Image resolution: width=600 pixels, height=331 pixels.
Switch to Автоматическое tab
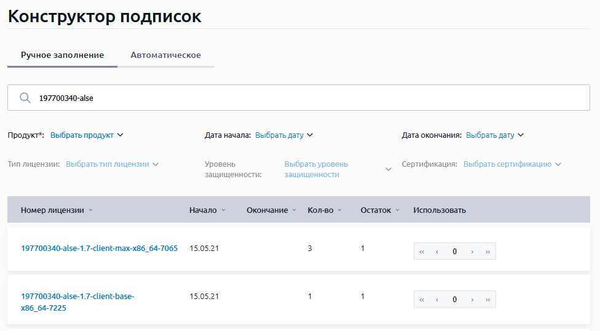[x=165, y=55]
